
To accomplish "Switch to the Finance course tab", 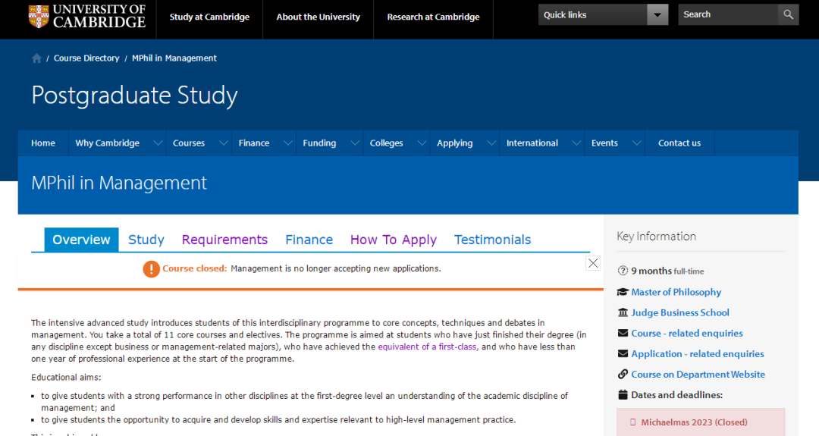I will coord(309,240).
